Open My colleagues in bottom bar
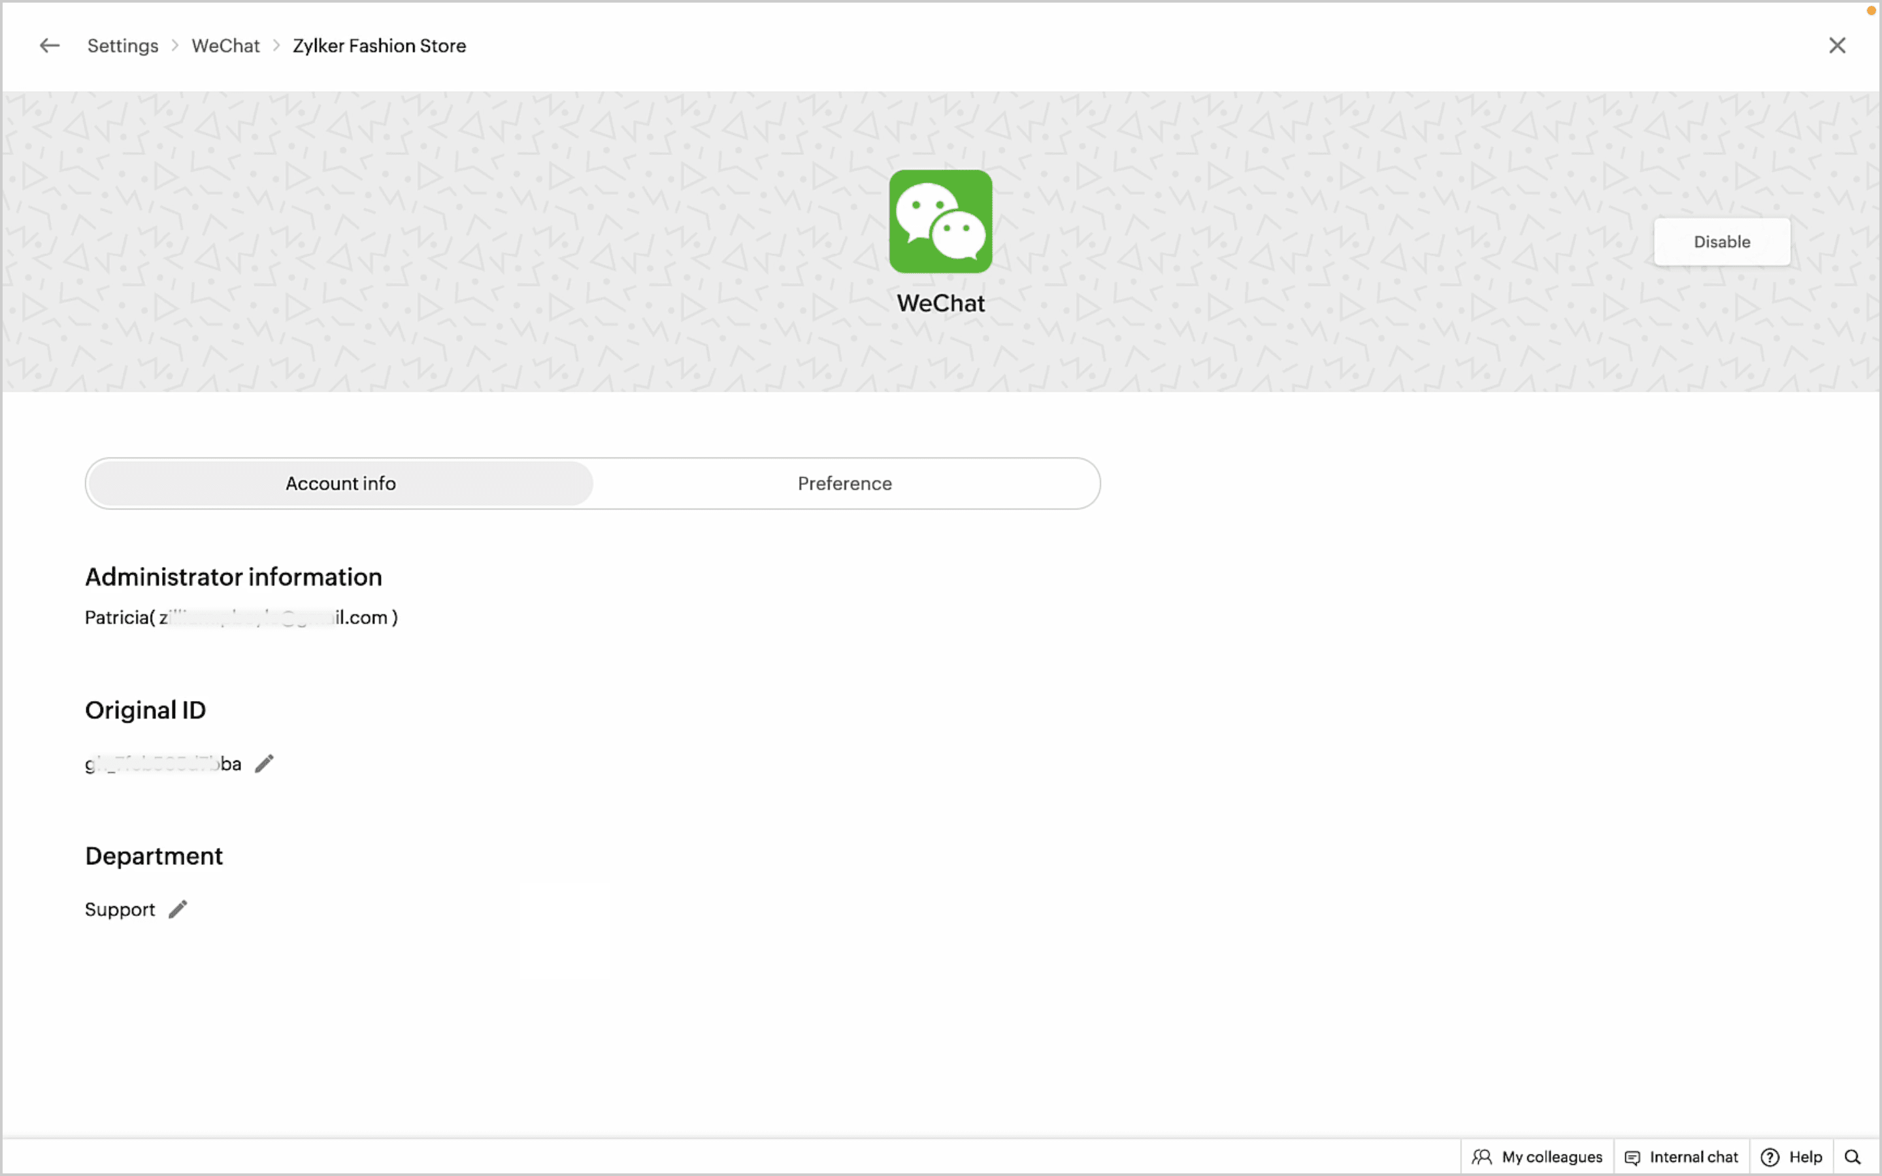1882x1176 pixels. pyautogui.click(x=1538, y=1156)
